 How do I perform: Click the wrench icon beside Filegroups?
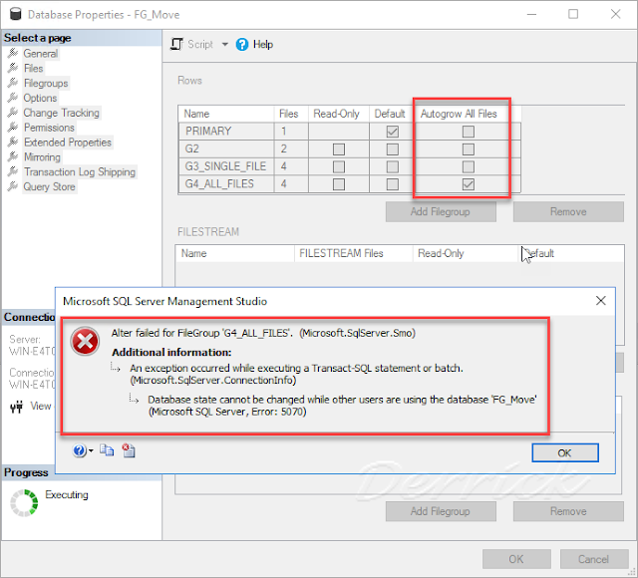pyautogui.click(x=13, y=83)
